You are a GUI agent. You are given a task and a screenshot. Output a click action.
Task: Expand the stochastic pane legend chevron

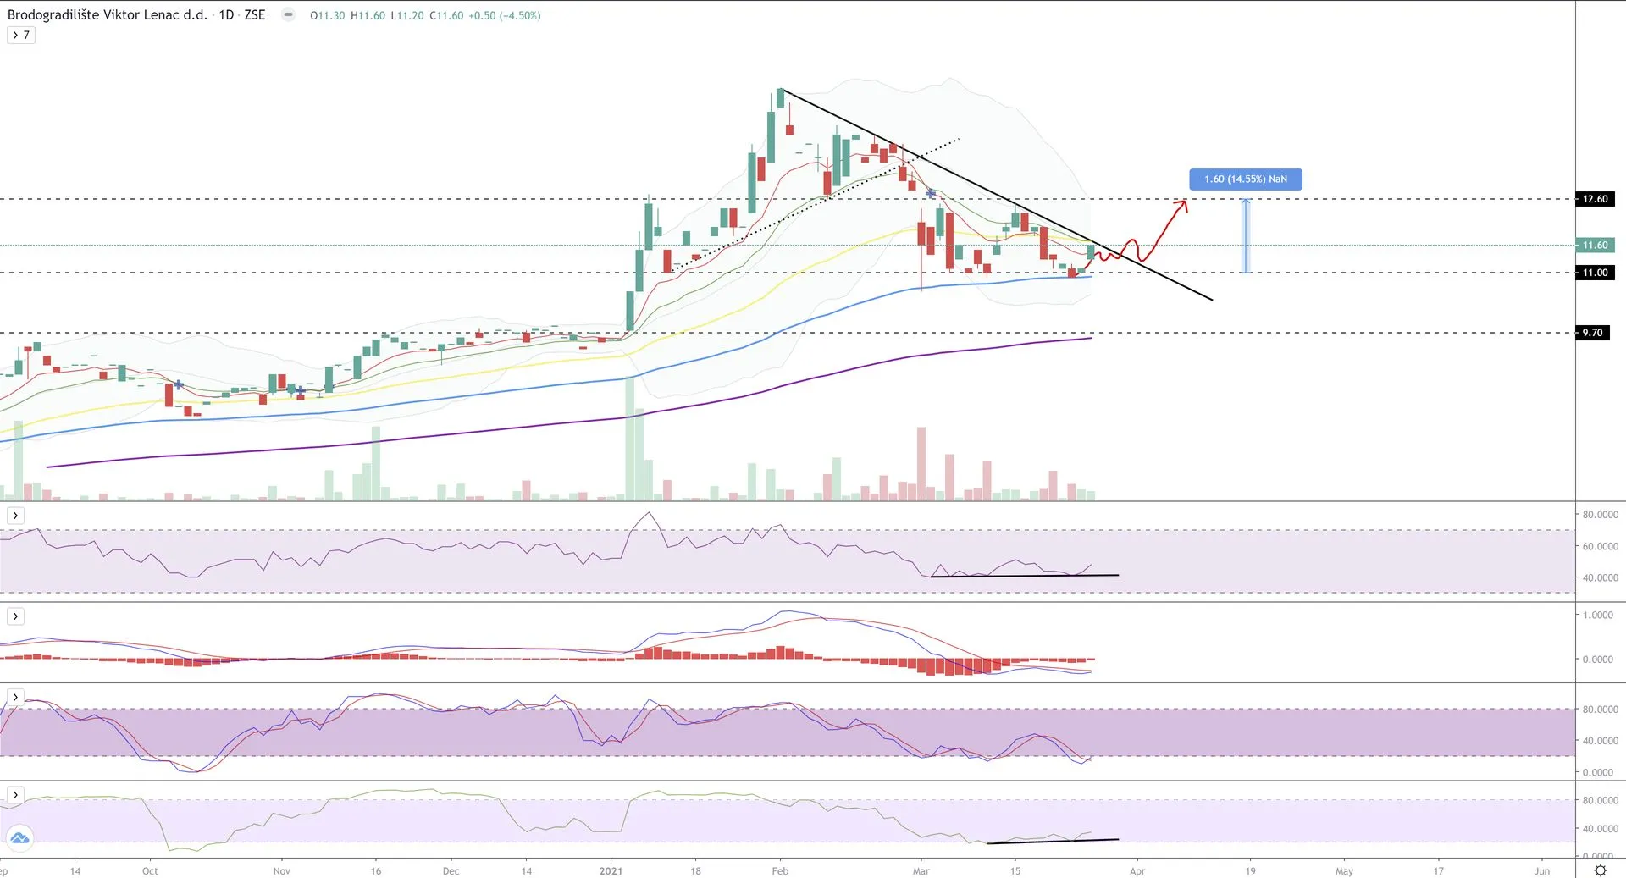coord(15,697)
